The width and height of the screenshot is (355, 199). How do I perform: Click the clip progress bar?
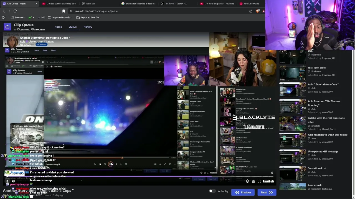tap(139, 176)
